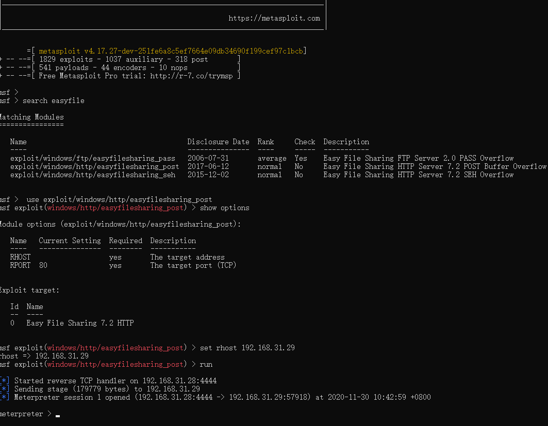Click the RHOST option name

pos(20,258)
